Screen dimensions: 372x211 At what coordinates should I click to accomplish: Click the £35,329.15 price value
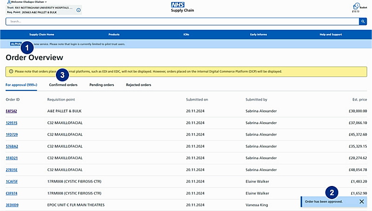click(x=358, y=146)
